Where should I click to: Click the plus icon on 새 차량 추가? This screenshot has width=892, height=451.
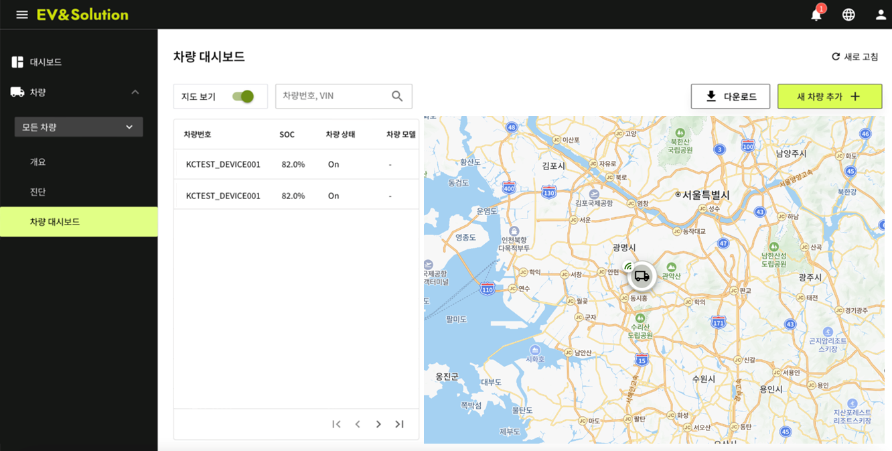click(x=855, y=96)
